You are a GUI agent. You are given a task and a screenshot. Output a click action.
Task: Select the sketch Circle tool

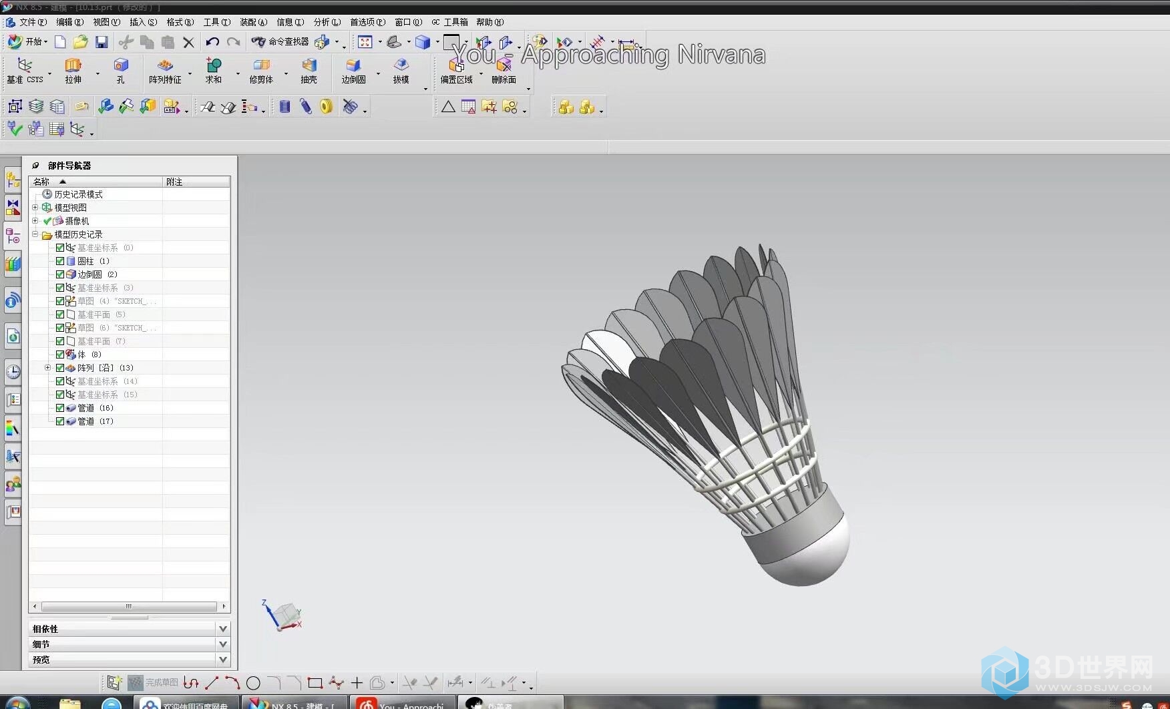click(x=253, y=683)
